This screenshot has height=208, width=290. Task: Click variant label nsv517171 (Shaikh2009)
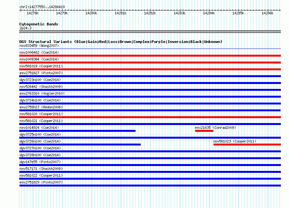point(41,169)
